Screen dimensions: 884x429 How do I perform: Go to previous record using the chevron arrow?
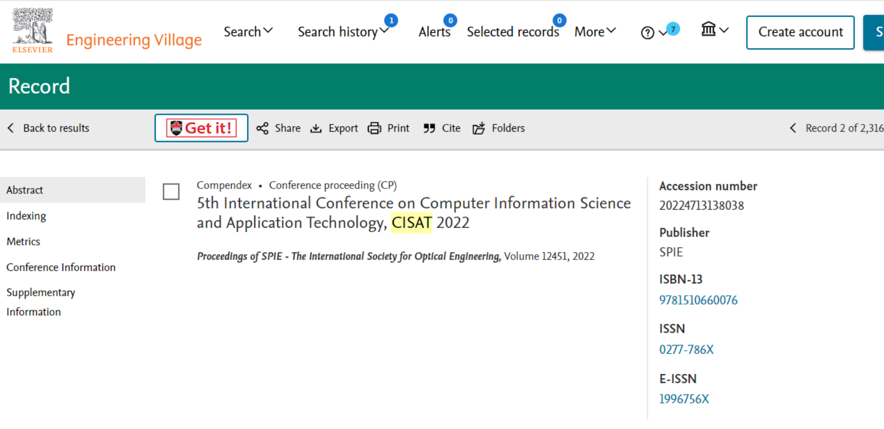click(793, 128)
